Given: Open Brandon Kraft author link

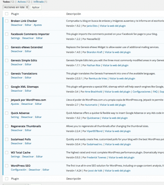Looking at the screenshot, I should [x=95, y=52].
